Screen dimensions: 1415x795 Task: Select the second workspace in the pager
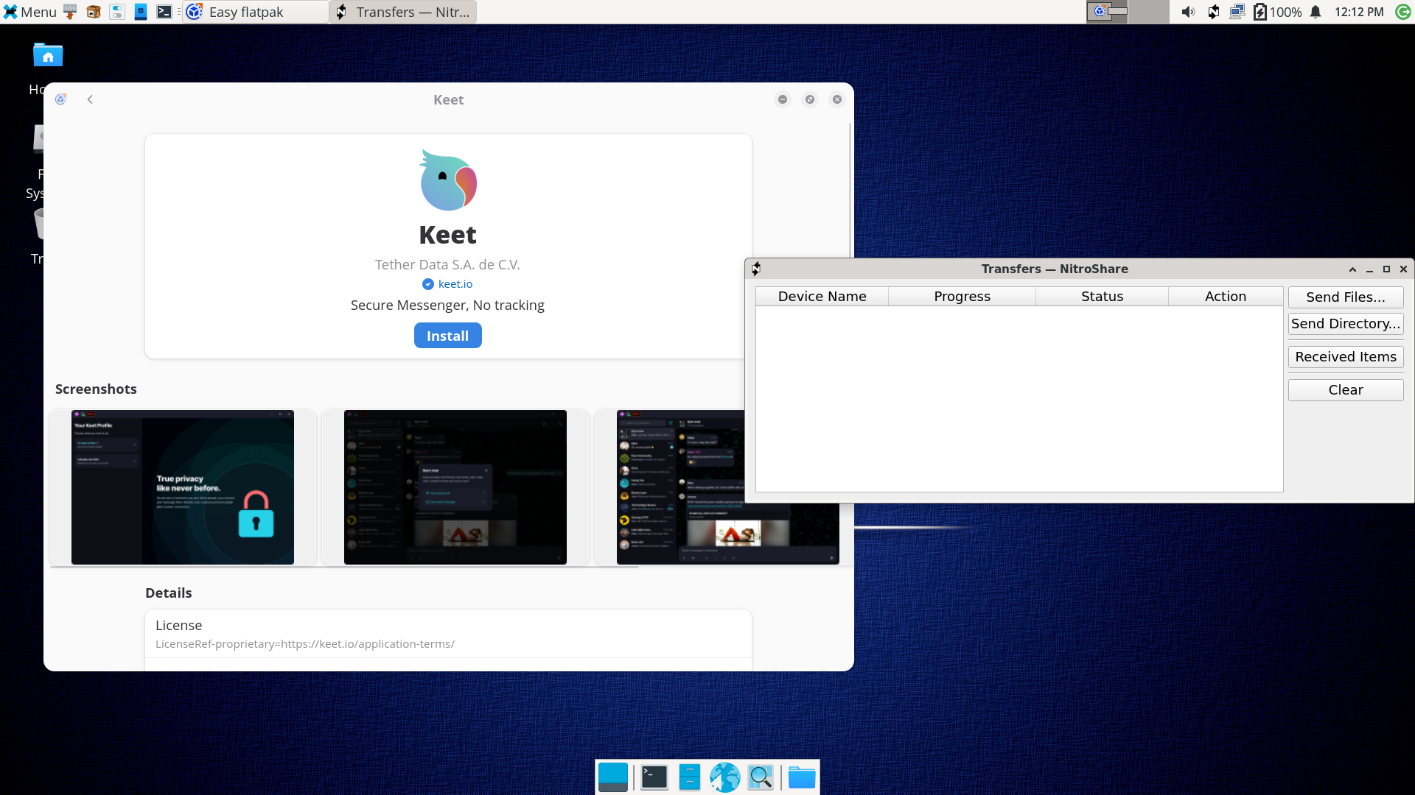pyautogui.click(x=1148, y=12)
